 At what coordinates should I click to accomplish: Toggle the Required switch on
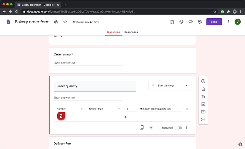(178, 128)
